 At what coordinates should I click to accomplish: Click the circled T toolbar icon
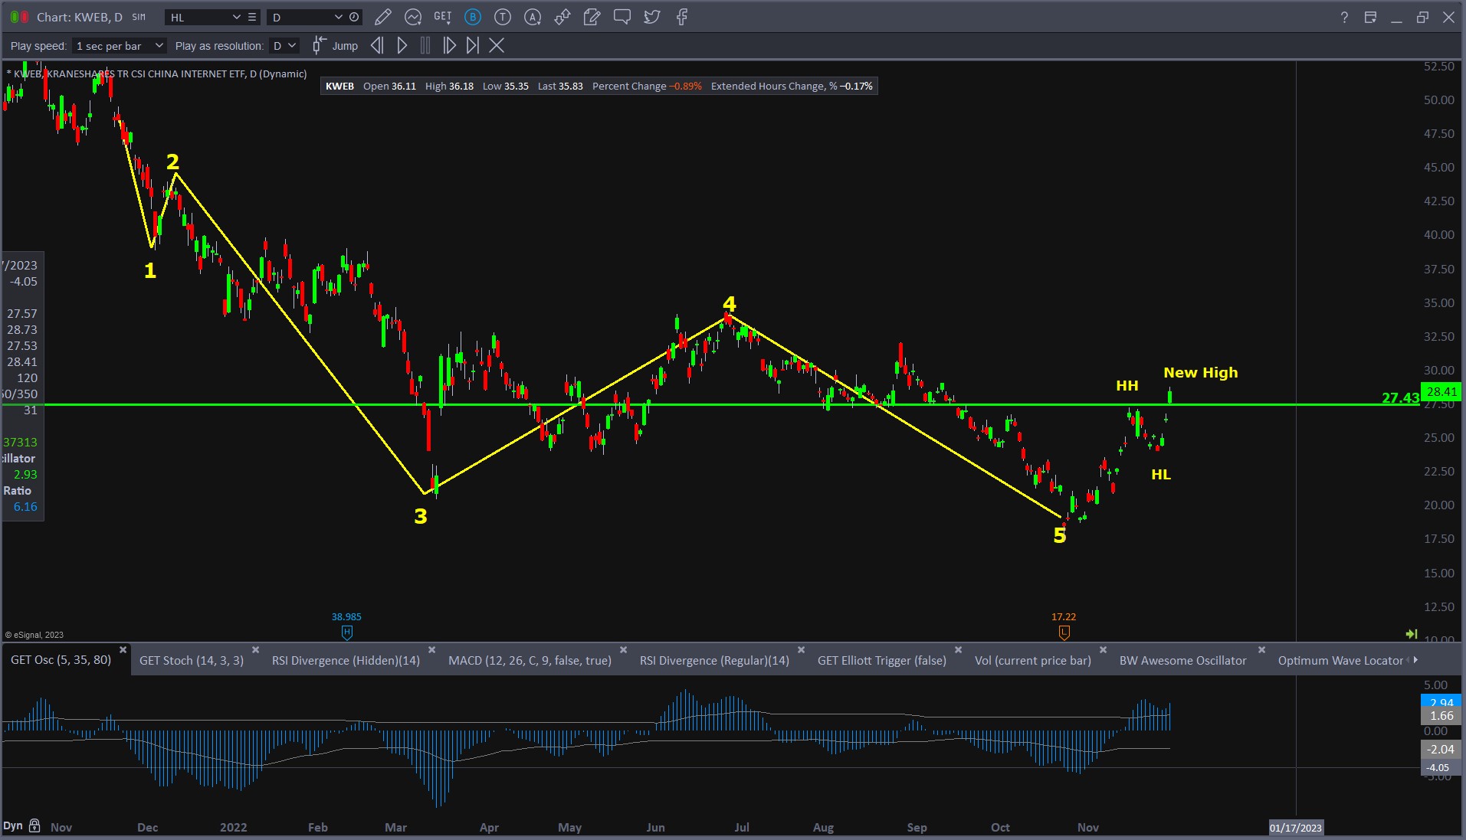pyautogui.click(x=503, y=17)
